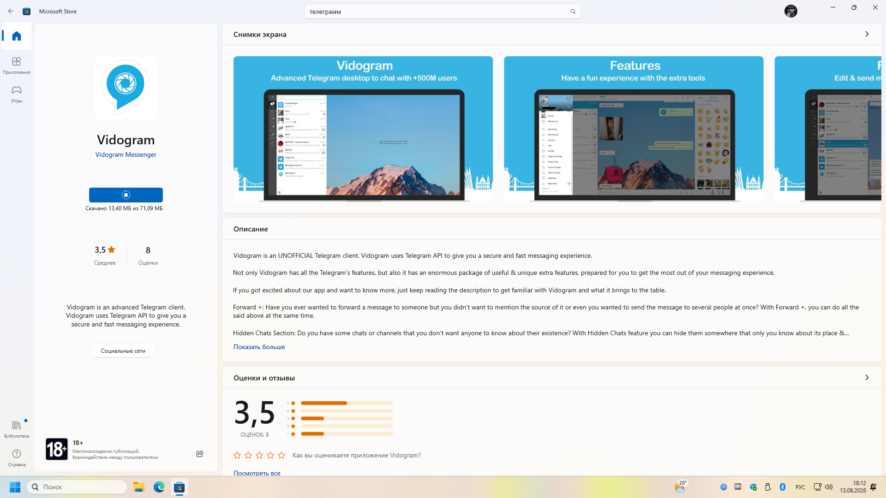The width and height of the screenshot is (886, 498).
Task: Open the Vidogram Messenger publisher link
Action: coord(126,155)
